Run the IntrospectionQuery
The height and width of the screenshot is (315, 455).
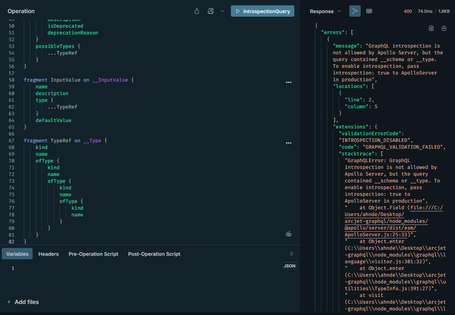tap(262, 11)
